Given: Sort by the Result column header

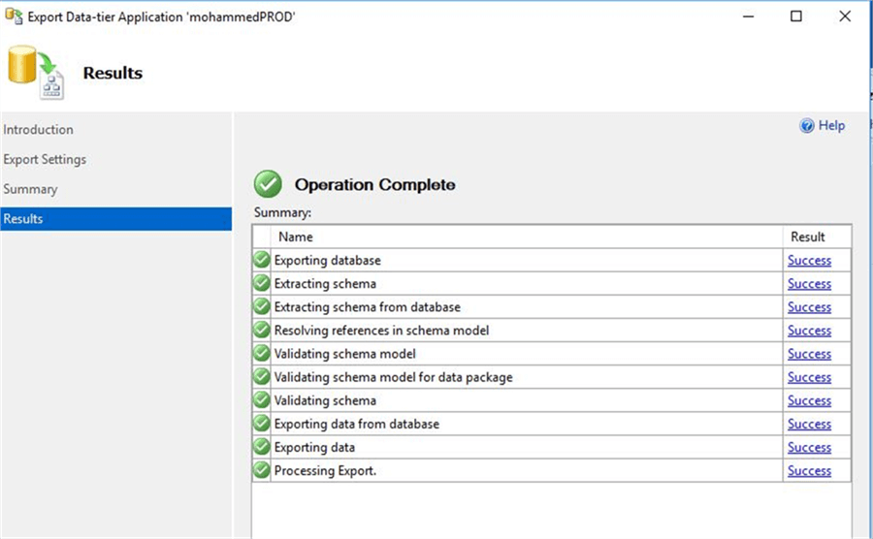Looking at the screenshot, I should click(x=817, y=237).
